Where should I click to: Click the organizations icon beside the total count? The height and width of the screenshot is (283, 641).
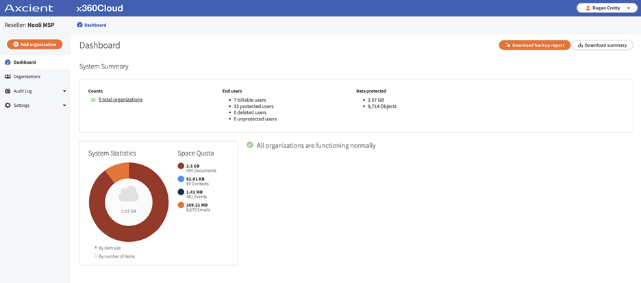coord(93,100)
